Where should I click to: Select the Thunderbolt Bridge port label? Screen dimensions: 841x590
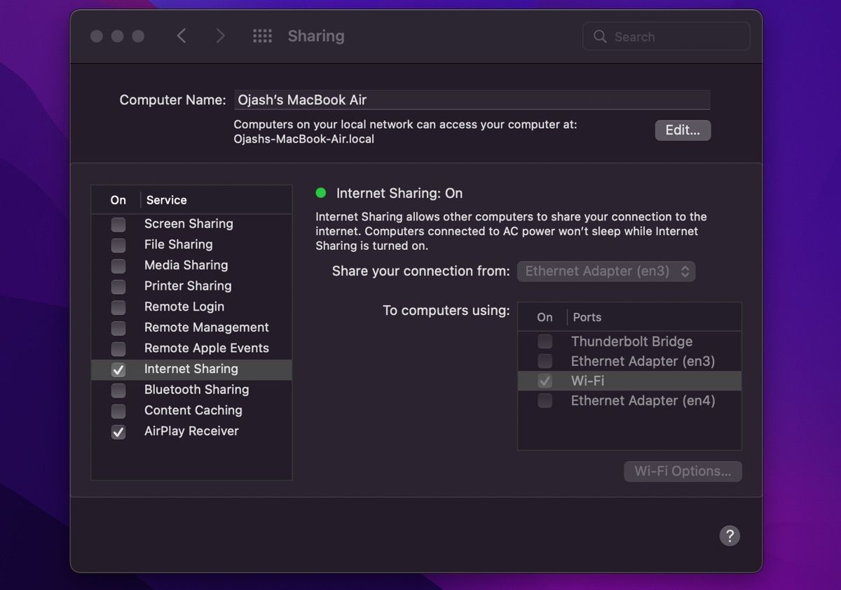pyautogui.click(x=631, y=342)
